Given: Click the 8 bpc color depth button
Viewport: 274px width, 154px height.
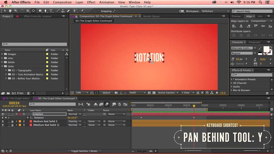Looking at the screenshot, I should click(x=20, y=93).
